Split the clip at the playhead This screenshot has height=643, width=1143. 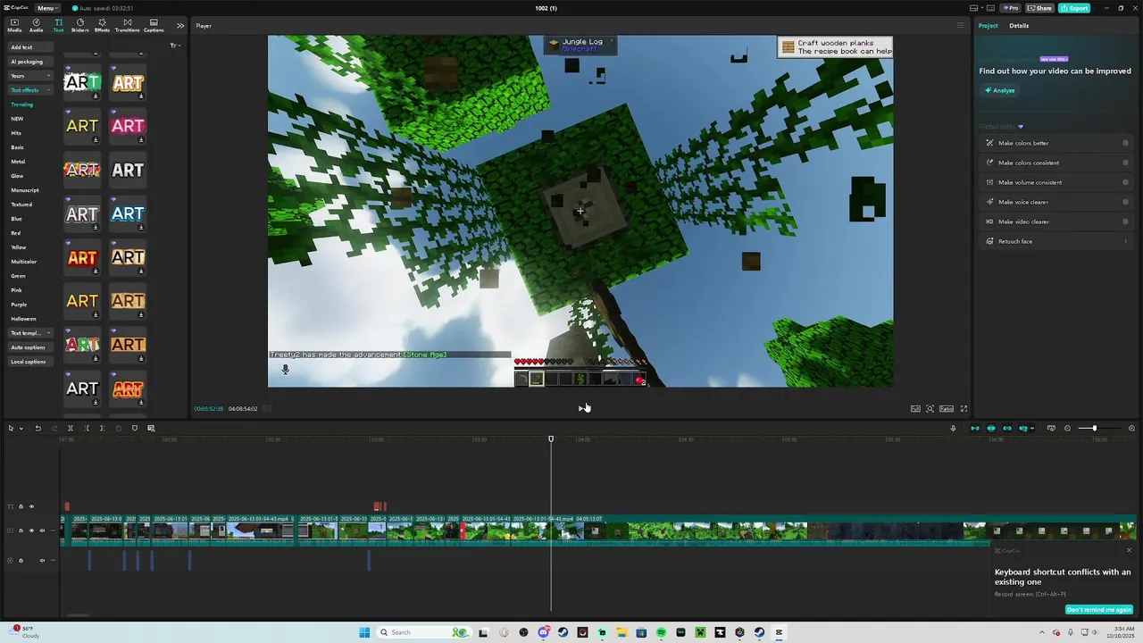click(x=71, y=428)
